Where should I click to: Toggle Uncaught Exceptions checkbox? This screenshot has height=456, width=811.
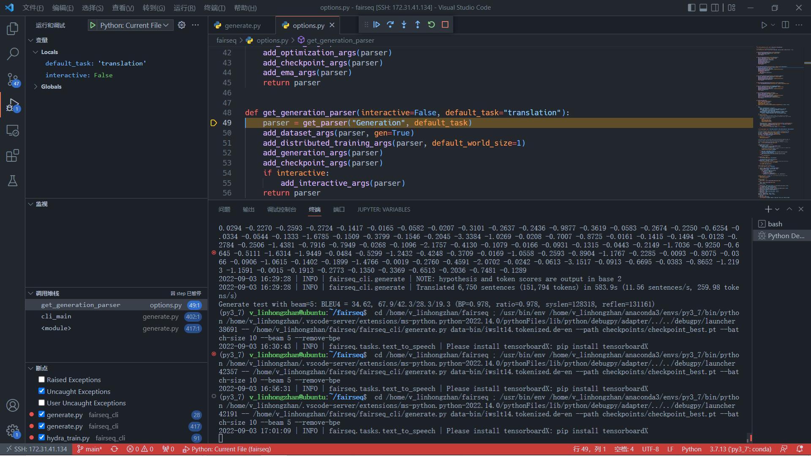coord(41,391)
